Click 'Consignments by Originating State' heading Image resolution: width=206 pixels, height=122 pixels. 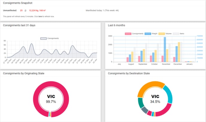pos(24,73)
